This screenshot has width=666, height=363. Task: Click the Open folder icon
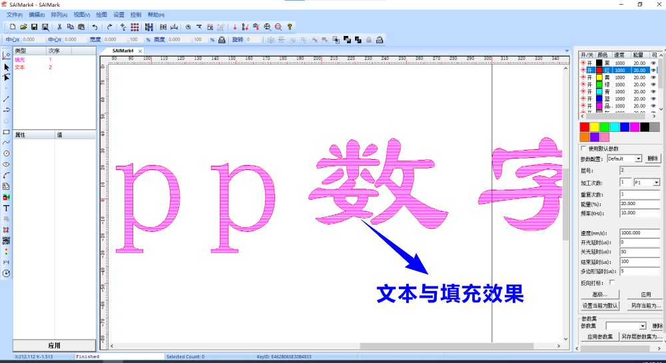coord(23,27)
